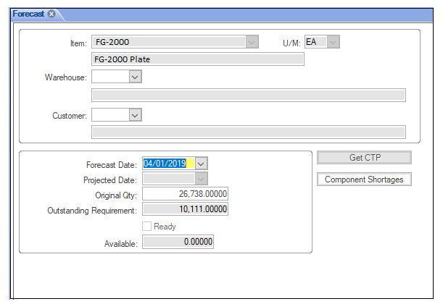This screenshot has height=304, width=443.
Task: Click the Forecast Date field 04/01/2019
Action: point(169,164)
